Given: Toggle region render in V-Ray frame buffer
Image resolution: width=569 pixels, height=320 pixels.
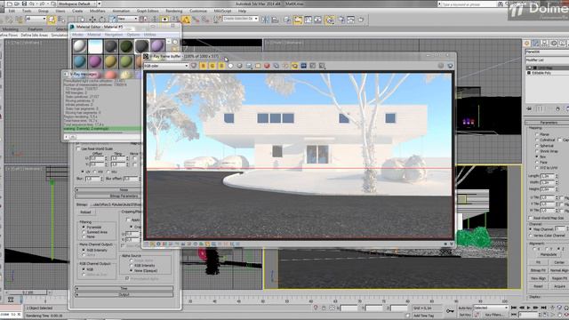Looking at the screenshot, I should 294,66.
